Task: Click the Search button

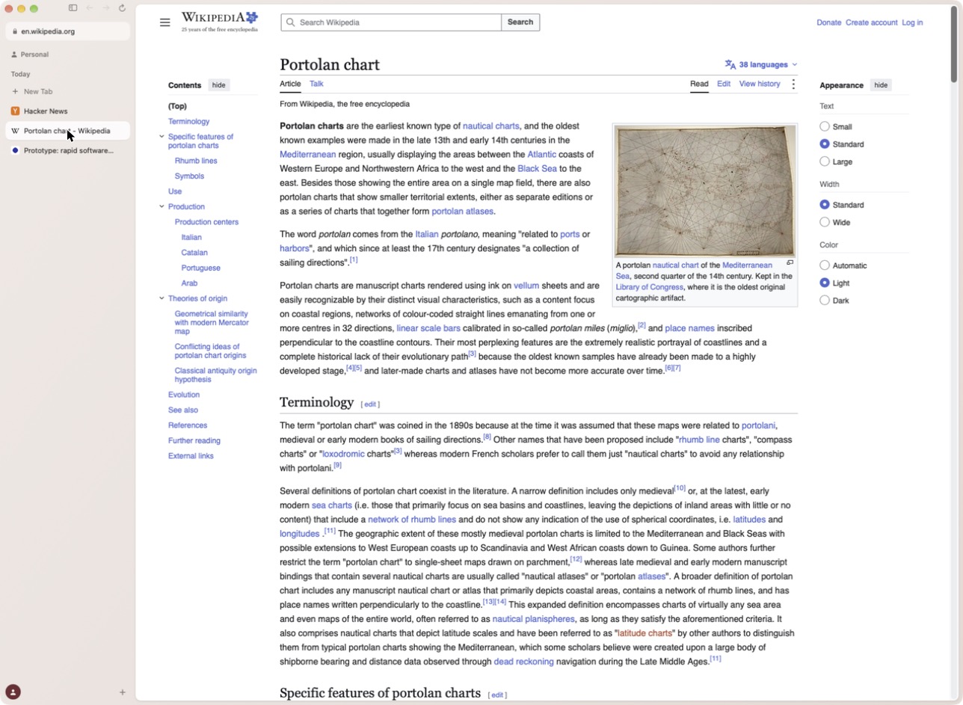Action: 520,22
